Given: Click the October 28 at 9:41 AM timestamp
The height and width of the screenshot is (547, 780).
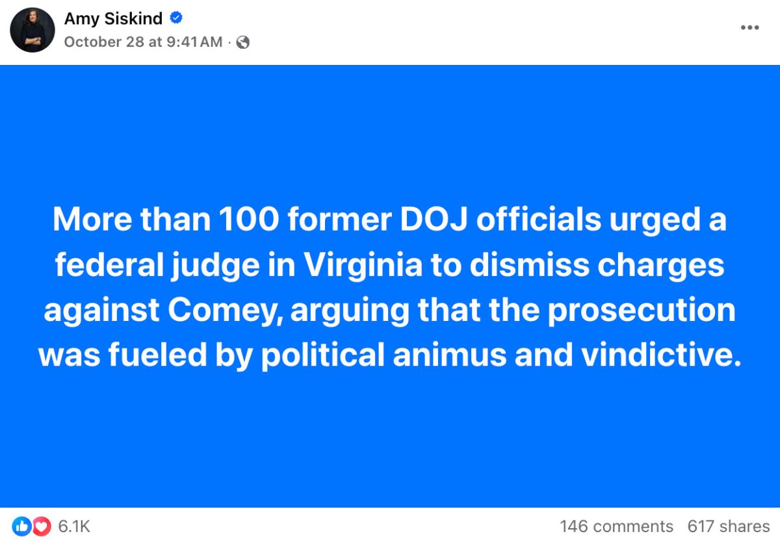Looking at the screenshot, I should click(x=143, y=42).
